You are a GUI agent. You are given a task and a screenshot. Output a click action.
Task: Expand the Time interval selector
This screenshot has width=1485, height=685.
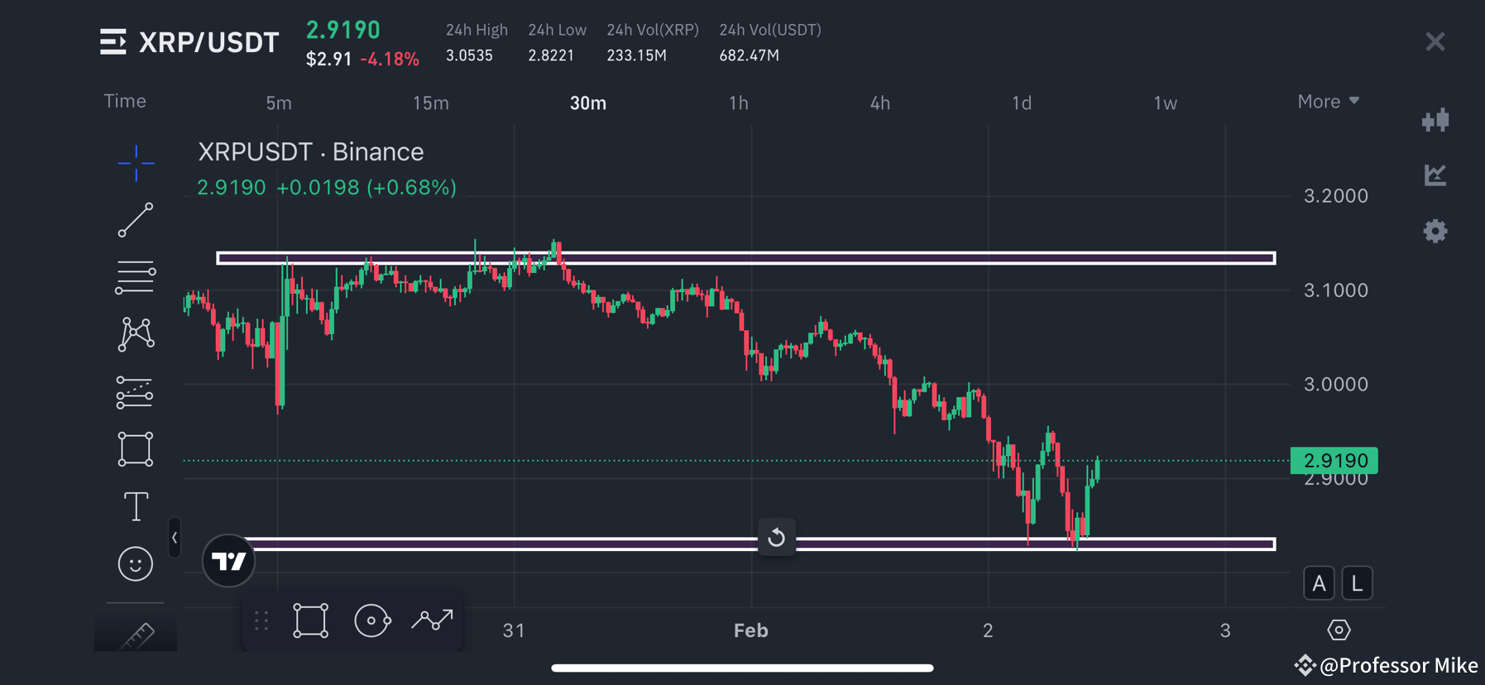pyautogui.click(x=125, y=101)
